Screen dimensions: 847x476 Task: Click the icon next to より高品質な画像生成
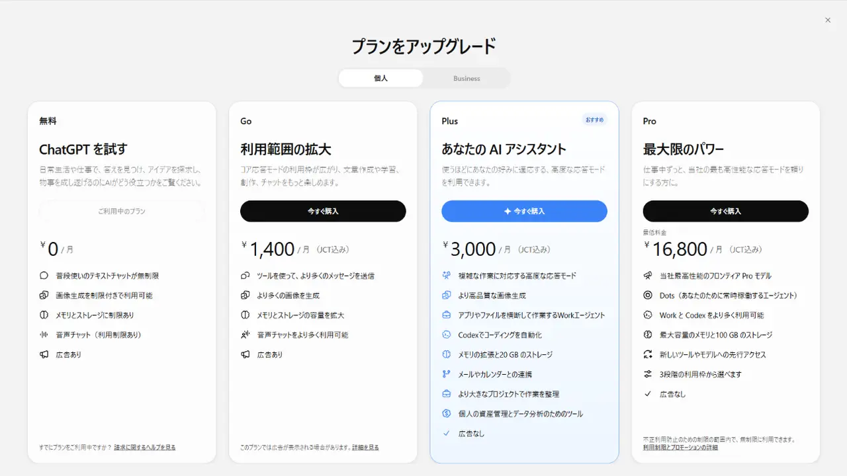[447, 296]
